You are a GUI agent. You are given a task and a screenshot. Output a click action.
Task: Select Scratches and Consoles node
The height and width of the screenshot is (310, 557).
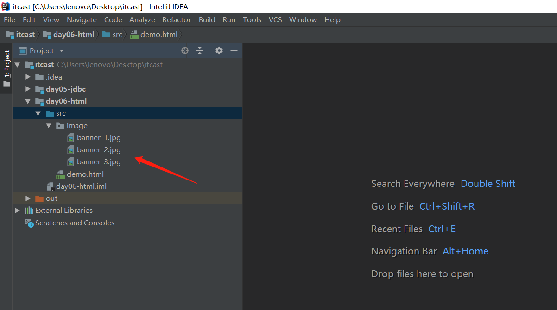point(127,223)
